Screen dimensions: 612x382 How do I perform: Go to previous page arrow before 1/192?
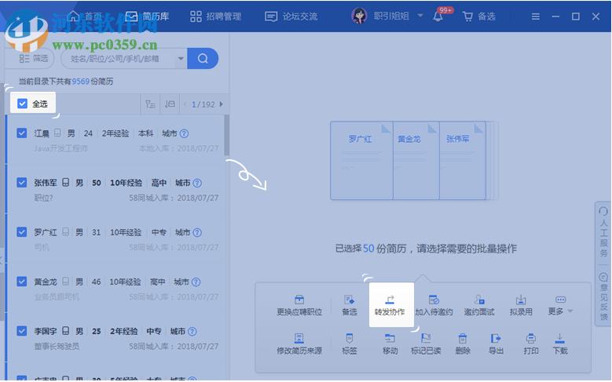185,104
